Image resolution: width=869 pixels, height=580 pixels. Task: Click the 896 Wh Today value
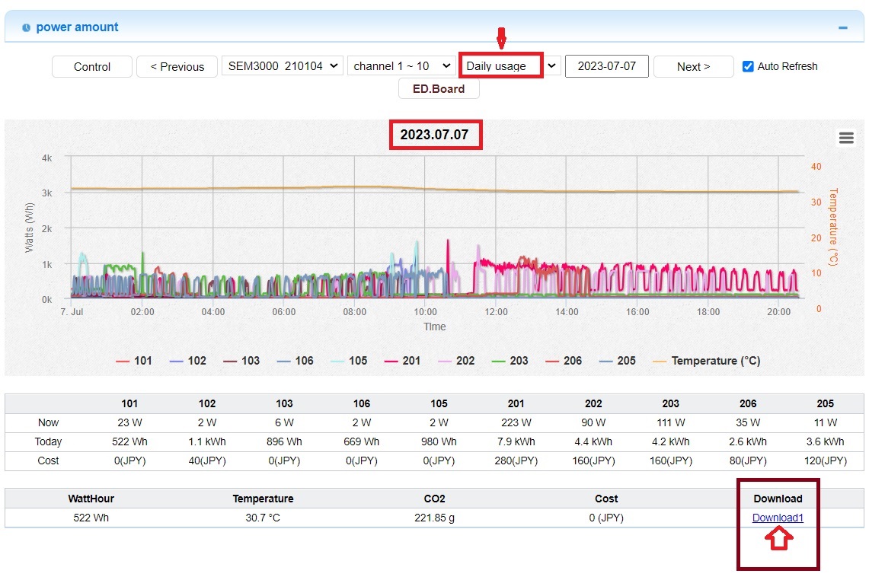coord(284,441)
